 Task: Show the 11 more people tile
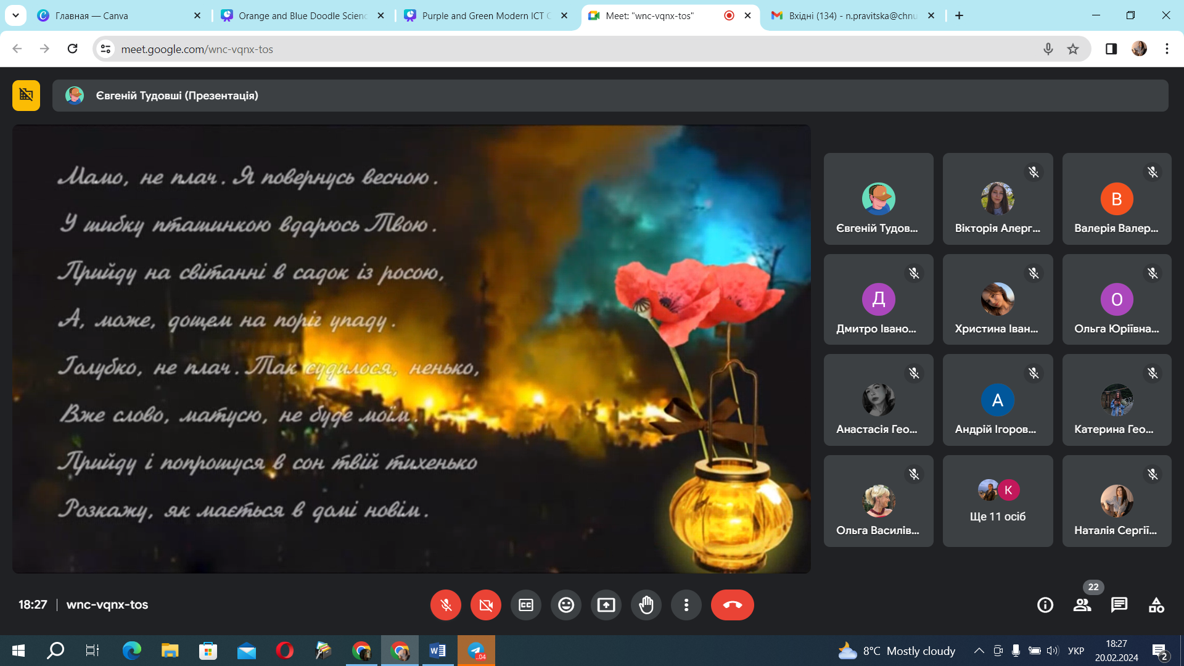[x=998, y=501]
